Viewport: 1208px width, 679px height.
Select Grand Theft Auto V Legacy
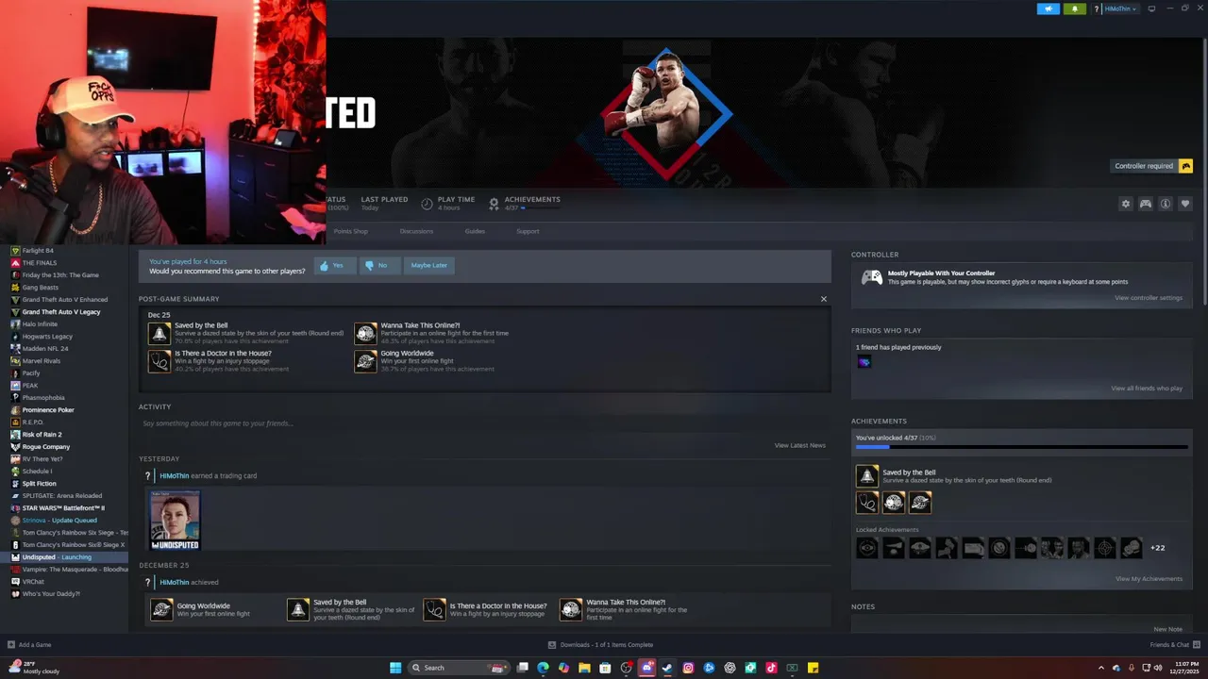(61, 312)
